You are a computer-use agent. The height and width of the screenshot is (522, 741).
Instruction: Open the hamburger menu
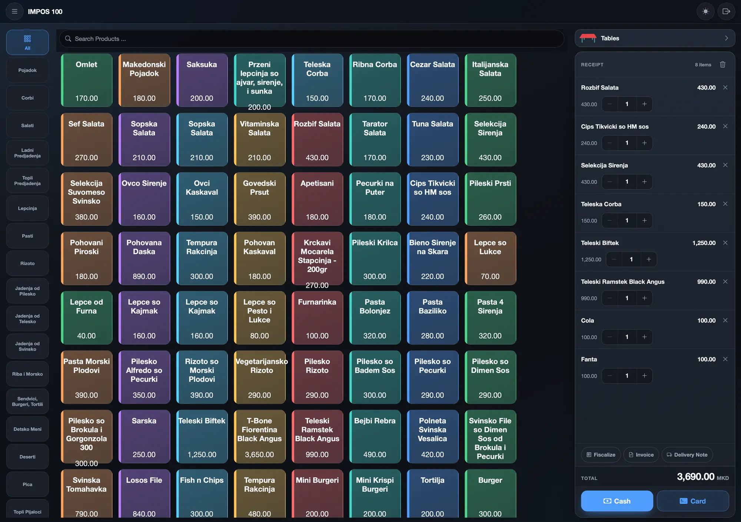14,11
